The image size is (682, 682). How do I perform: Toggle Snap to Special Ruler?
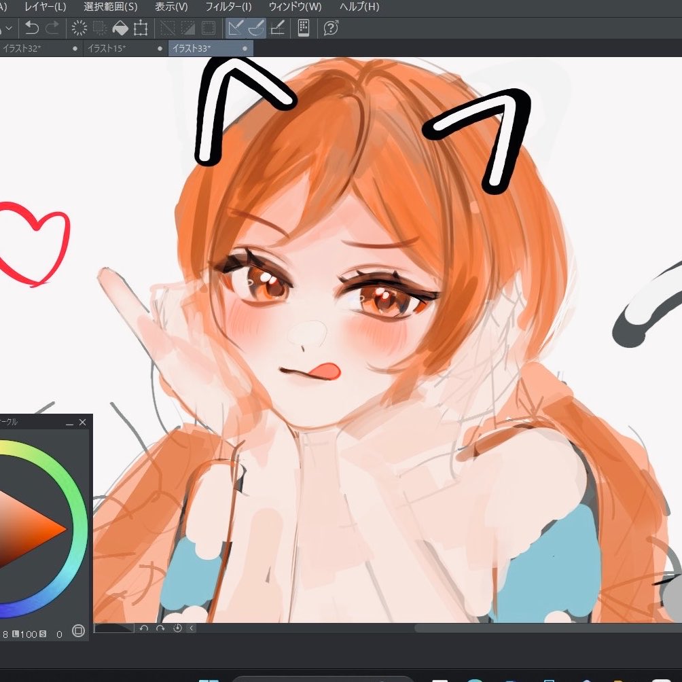pyautogui.click(x=257, y=29)
